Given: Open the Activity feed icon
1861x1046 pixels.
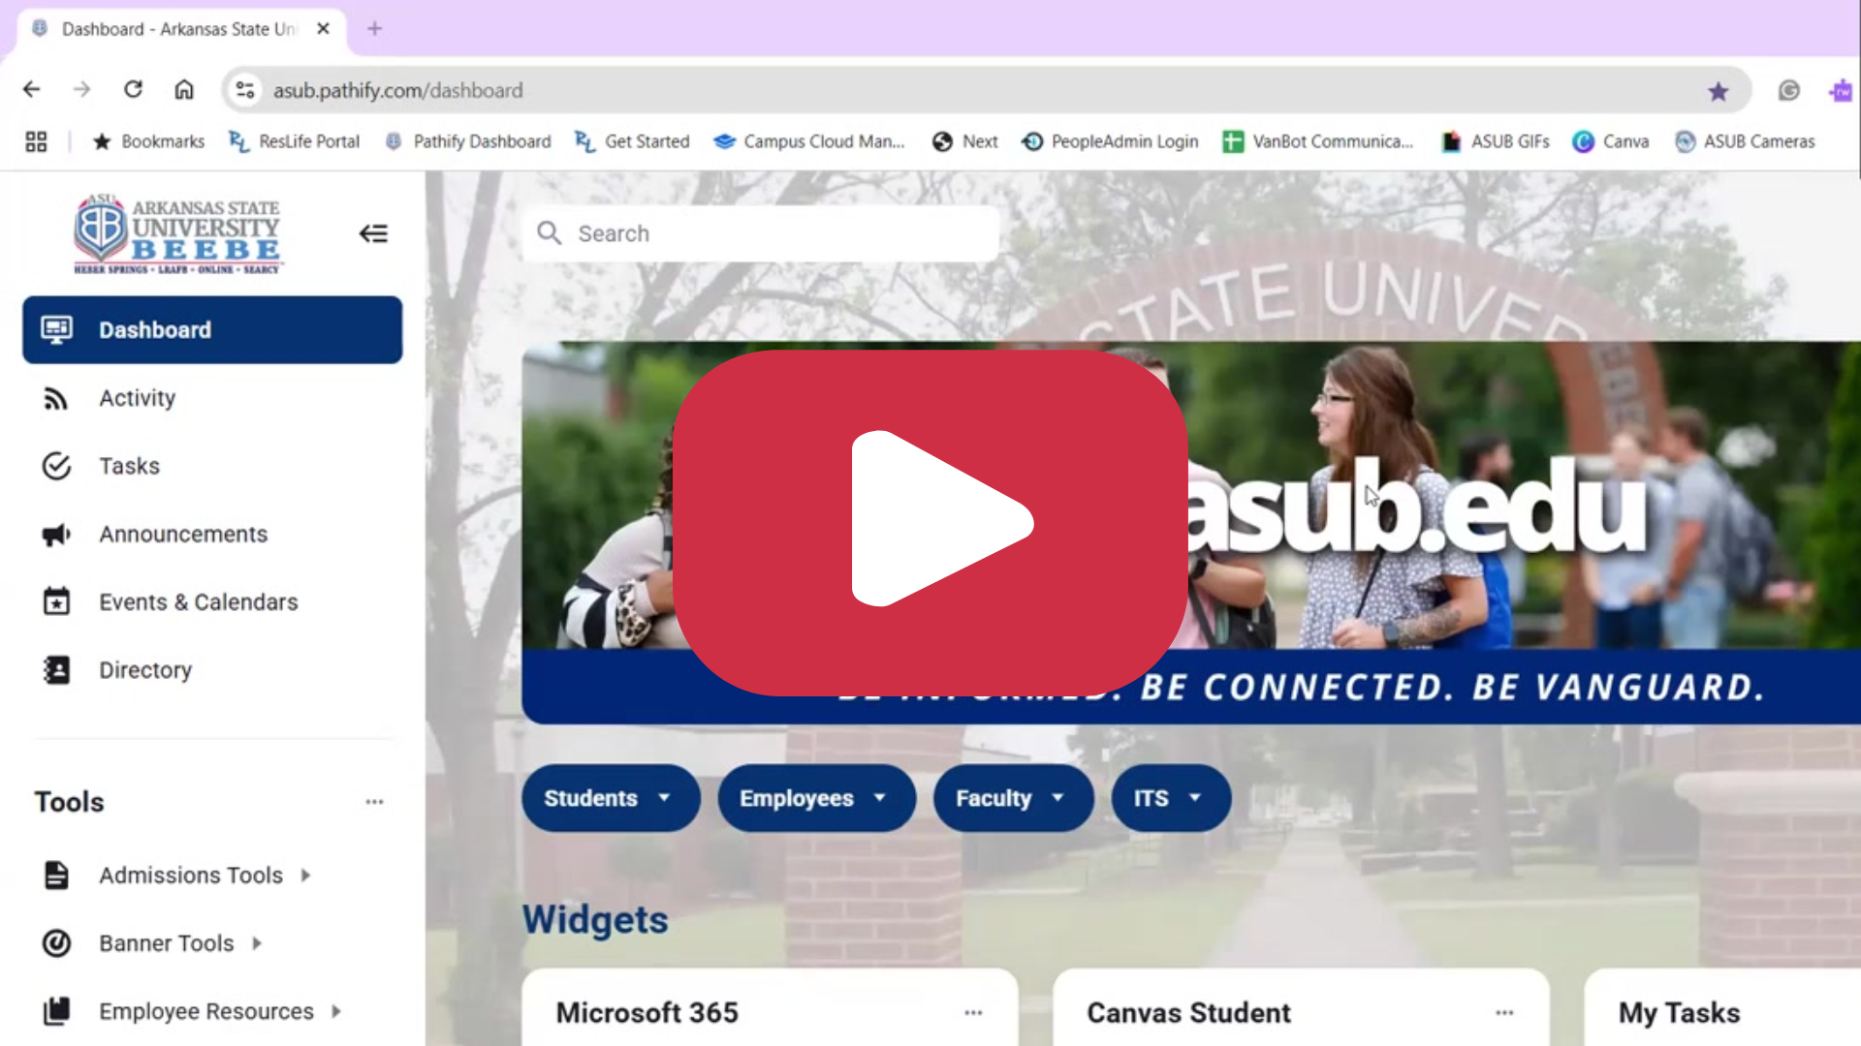Looking at the screenshot, I should 55,398.
